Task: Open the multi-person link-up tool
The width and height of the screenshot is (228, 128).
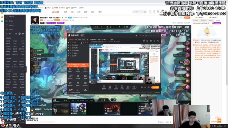Action: click(78, 77)
